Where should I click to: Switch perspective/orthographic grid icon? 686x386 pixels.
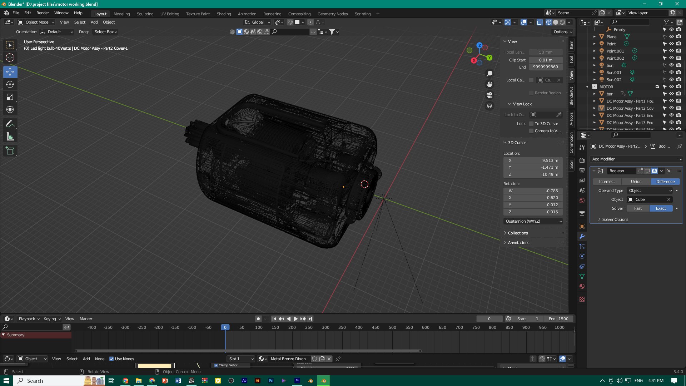pos(489,106)
